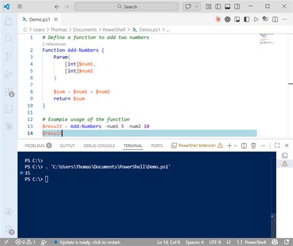Switch to the OUTPUT panel tab
This screenshot has width=293, height=246.
(x=67, y=146)
